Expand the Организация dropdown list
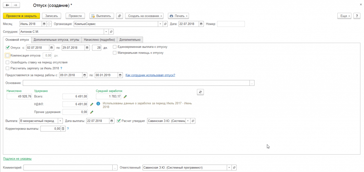Viewport: 364px width, 172px height. tap(160, 24)
